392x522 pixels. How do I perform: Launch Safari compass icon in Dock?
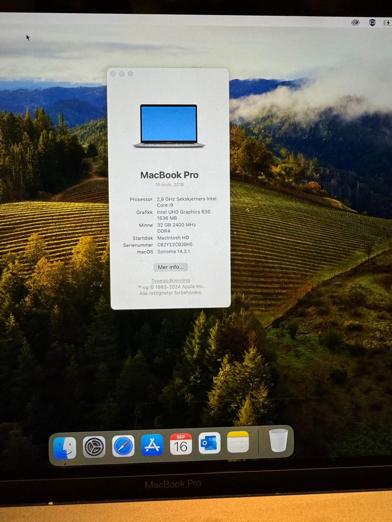pos(123,446)
